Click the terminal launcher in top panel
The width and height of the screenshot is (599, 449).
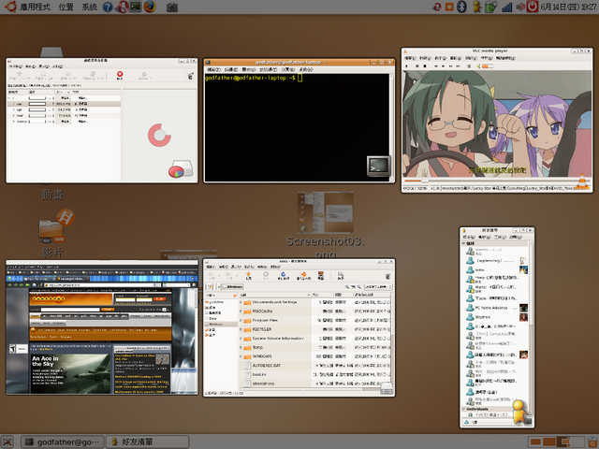[x=136, y=7]
